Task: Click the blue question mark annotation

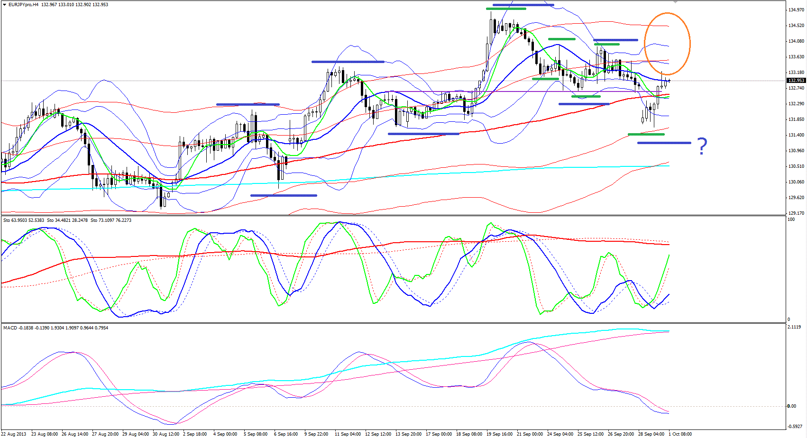Action: [702, 146]
